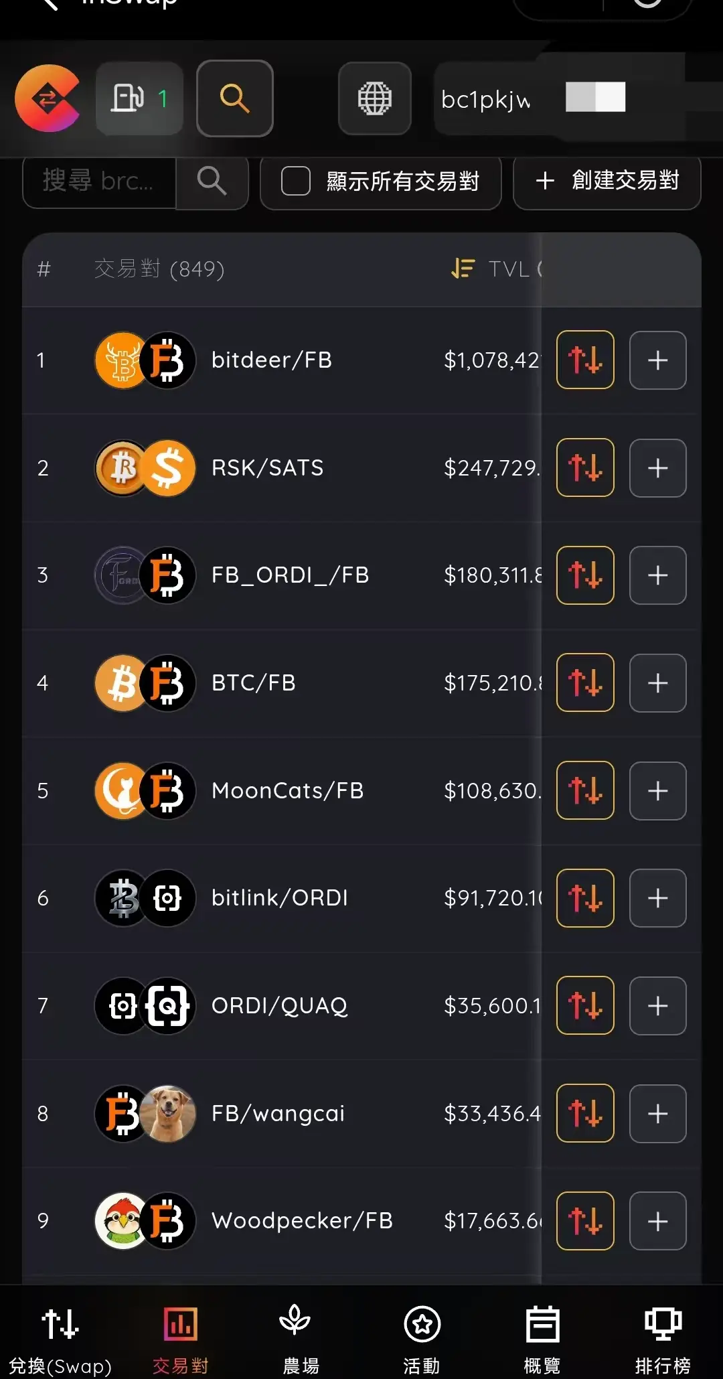Open the 農場 farm tab

(301, 1336)
